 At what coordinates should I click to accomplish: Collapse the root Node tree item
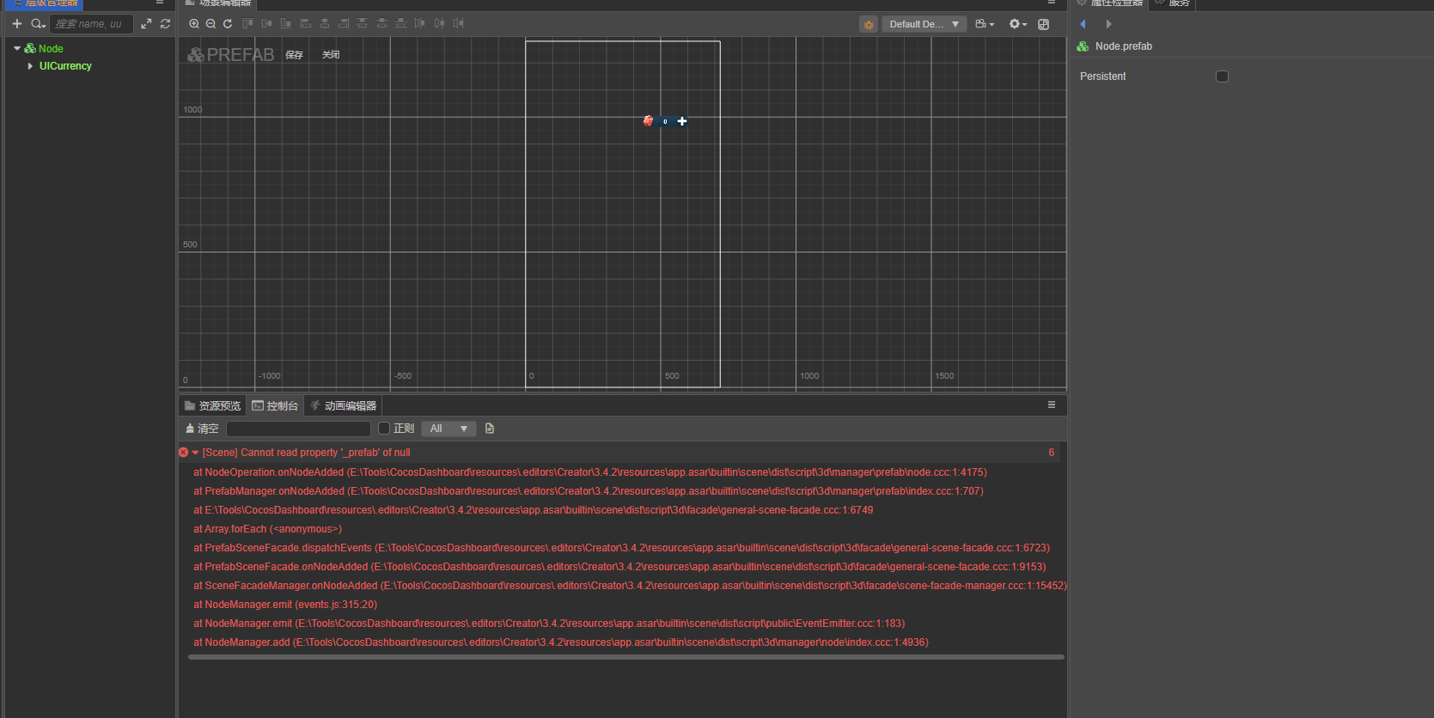(17, 49)
